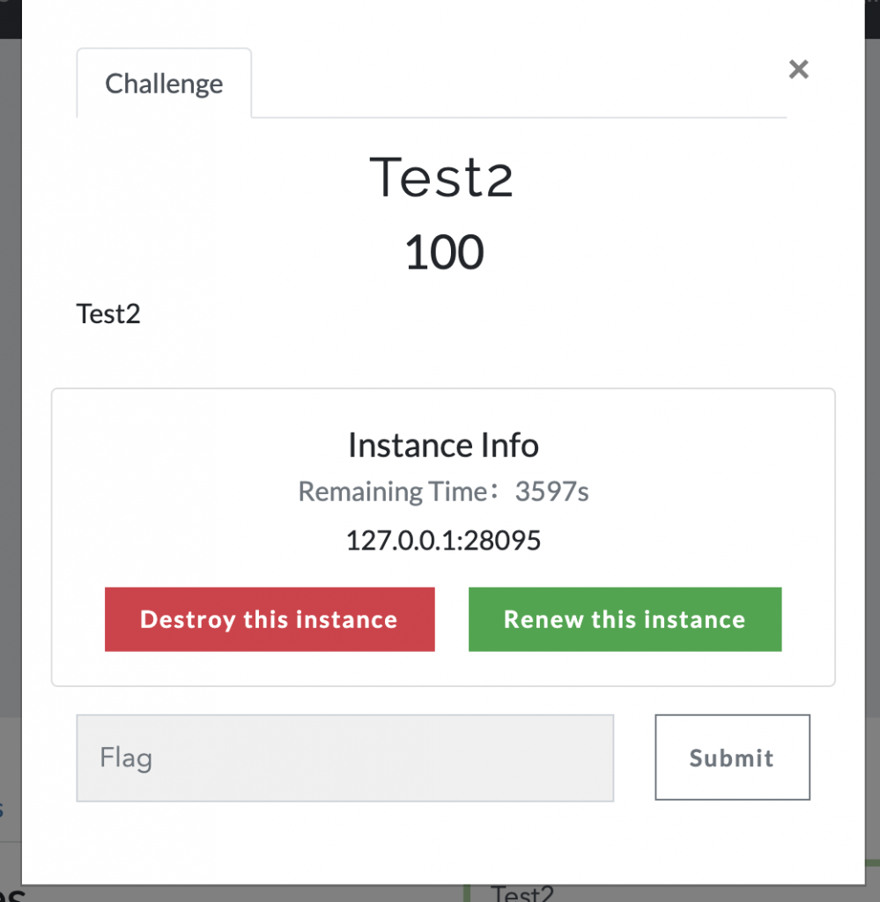Viewport: 880px width, 902px height.
Task: Click the Test2 description text under the score
Action: (x=108, y=314)
